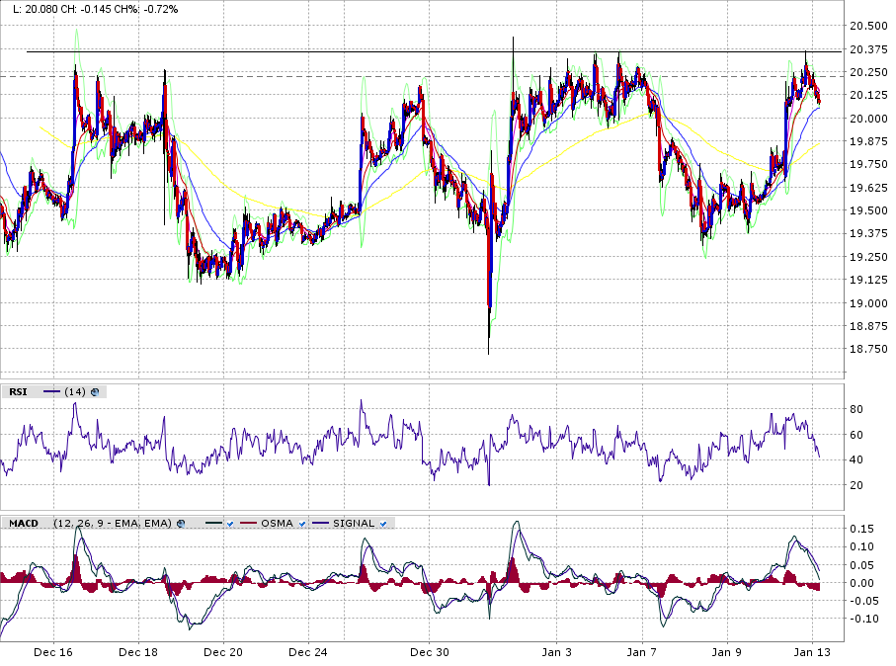This screenshot has width=896, height=666.
Task: Click the RSI period value (14)
Action: tap(75, 392)
